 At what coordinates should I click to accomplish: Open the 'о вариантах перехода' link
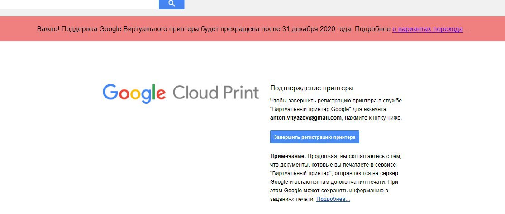[427, 29]
